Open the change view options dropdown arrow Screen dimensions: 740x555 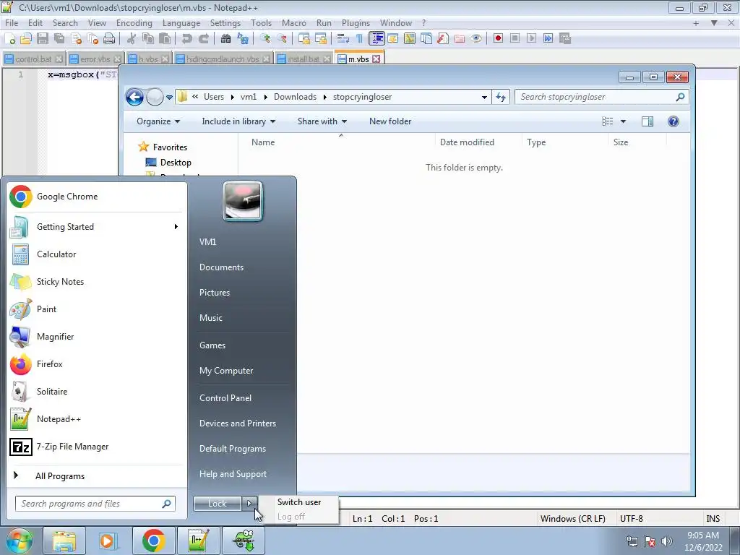pos(623,121)
